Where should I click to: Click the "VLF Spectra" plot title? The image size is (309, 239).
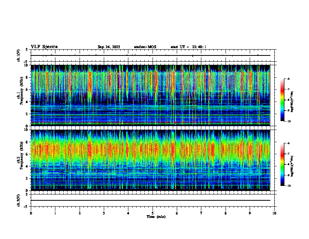tap(44, 47)
